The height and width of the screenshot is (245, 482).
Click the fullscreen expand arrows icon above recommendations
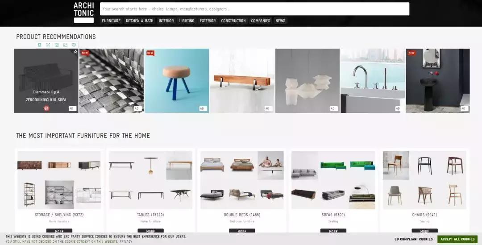coord(48,45)
